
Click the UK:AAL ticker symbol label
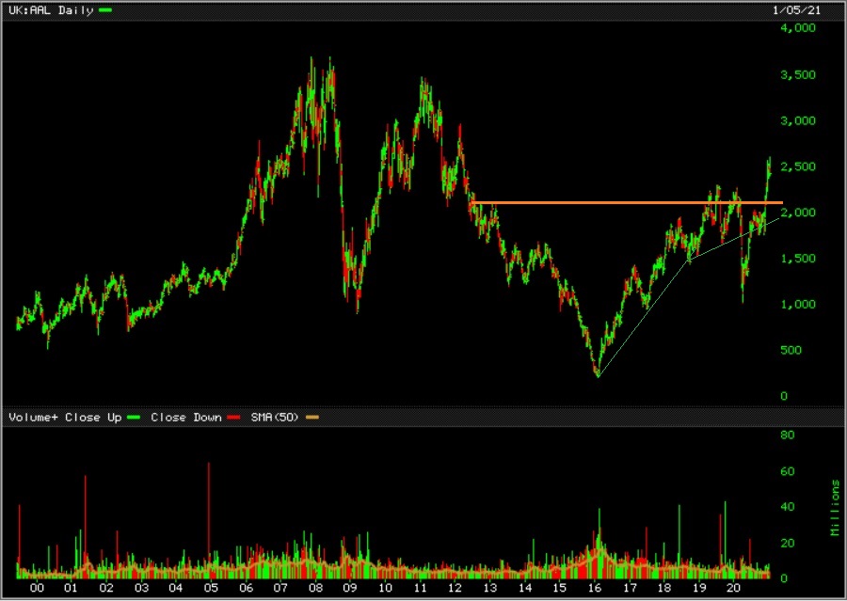pos(29,11)
